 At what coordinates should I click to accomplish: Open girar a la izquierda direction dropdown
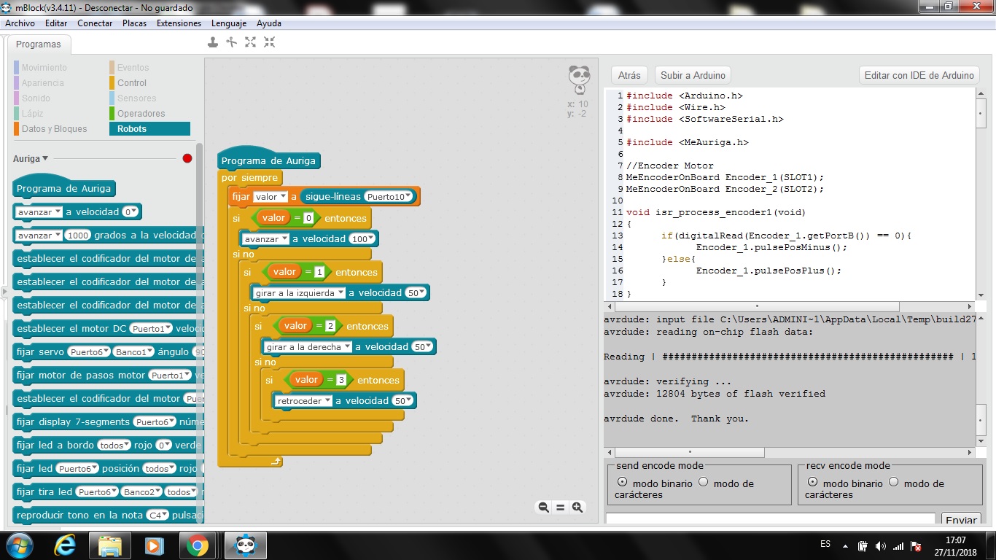tap(299, 293)
